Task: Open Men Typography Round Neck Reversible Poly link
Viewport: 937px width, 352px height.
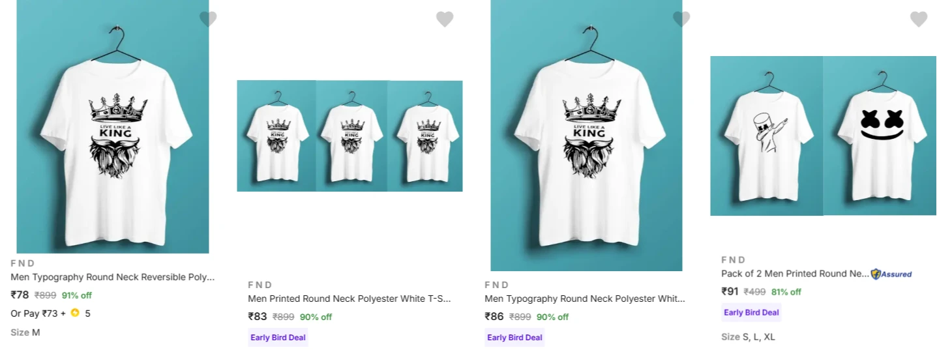Action: point(113,277)
